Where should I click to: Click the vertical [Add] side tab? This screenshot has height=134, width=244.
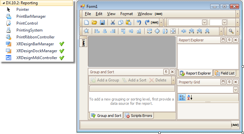pyautogui.click(x=83, y=43)
